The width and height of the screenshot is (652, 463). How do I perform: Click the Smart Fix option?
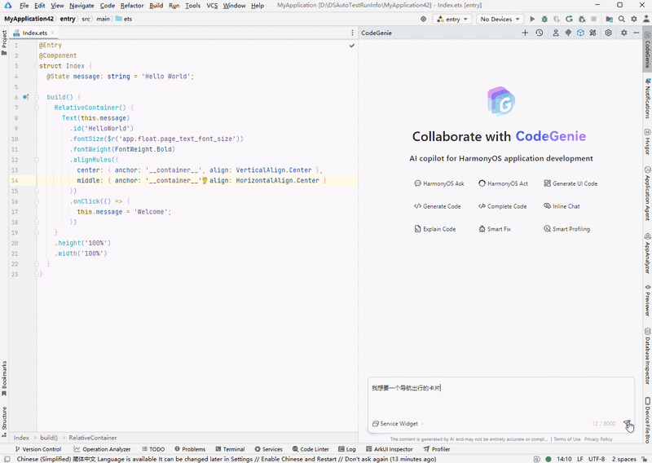[495, 229]
